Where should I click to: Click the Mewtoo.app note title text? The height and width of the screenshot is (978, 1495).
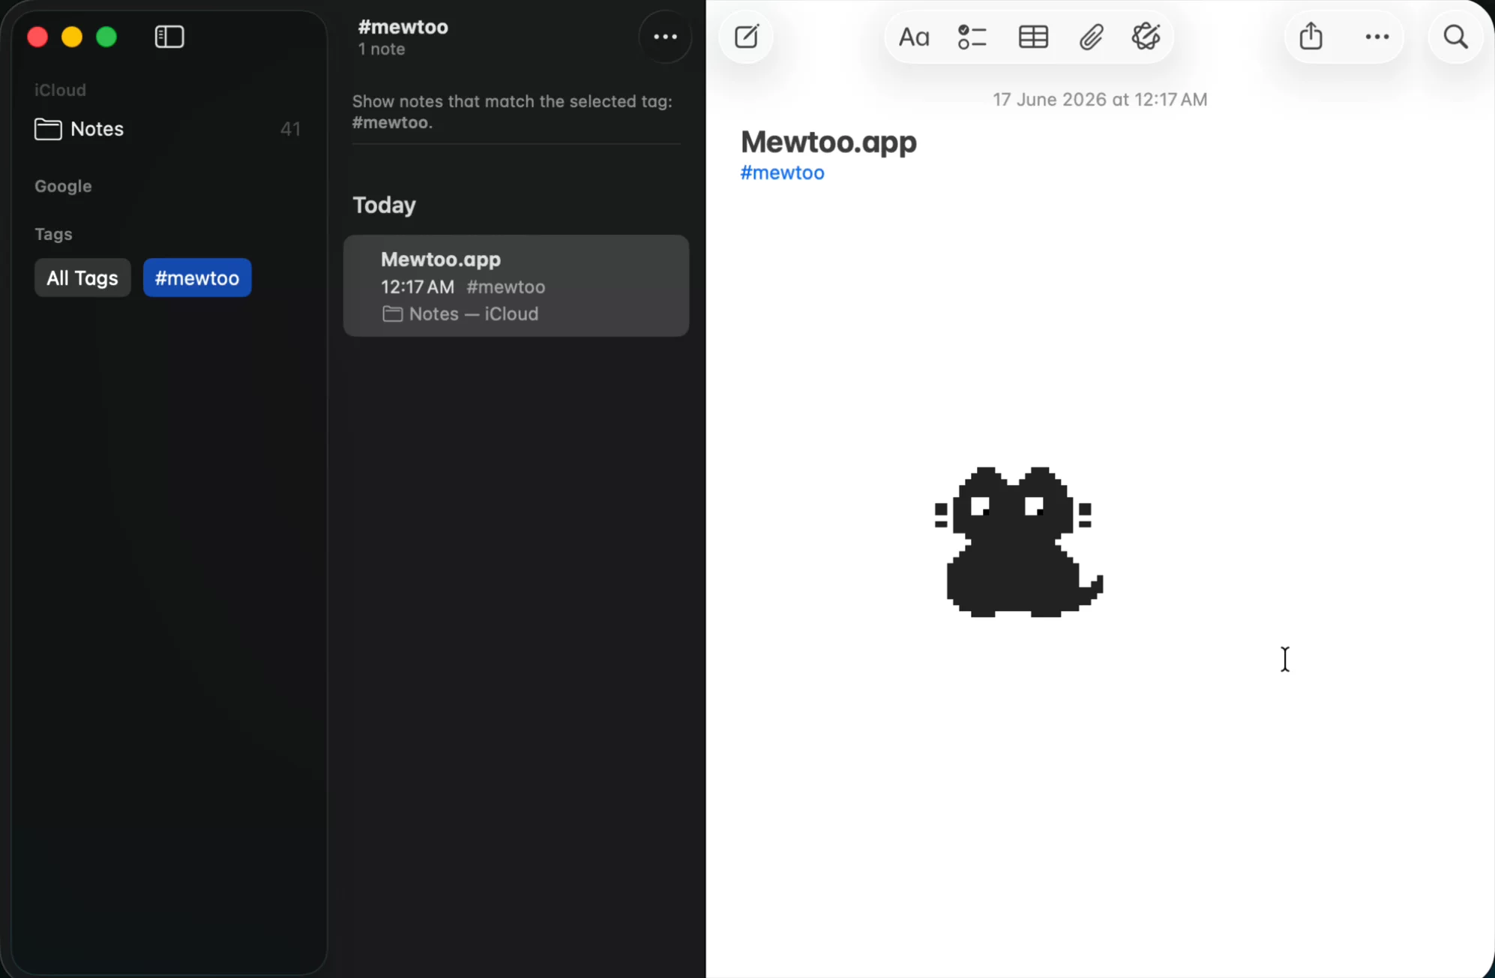[x=828, y=142]
